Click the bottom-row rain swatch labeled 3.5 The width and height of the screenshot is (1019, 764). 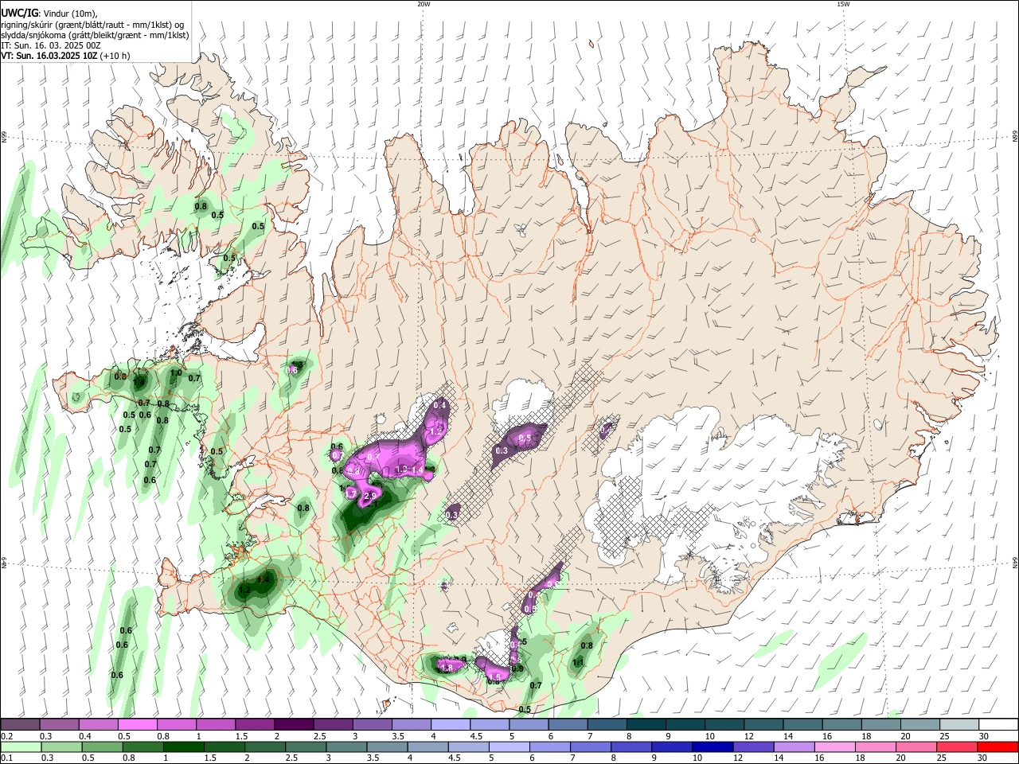click(387, 746)
